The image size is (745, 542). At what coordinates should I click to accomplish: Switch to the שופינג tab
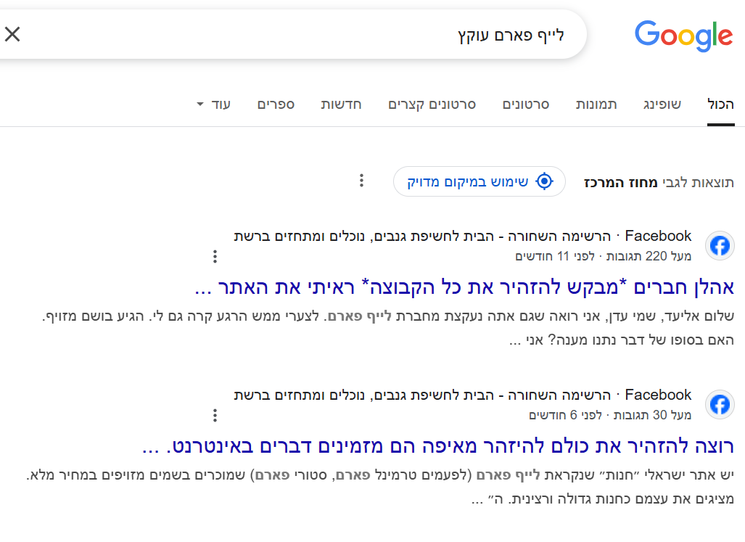pyautogui.click(x=662, y=104)
